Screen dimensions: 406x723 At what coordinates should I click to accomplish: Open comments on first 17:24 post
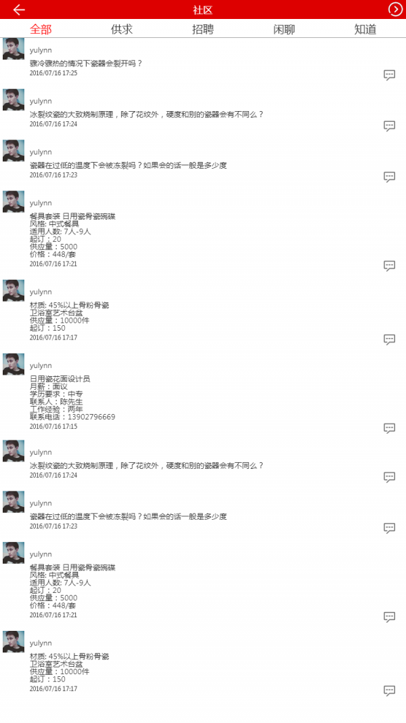pyautogui.click(x=390, y=126)
